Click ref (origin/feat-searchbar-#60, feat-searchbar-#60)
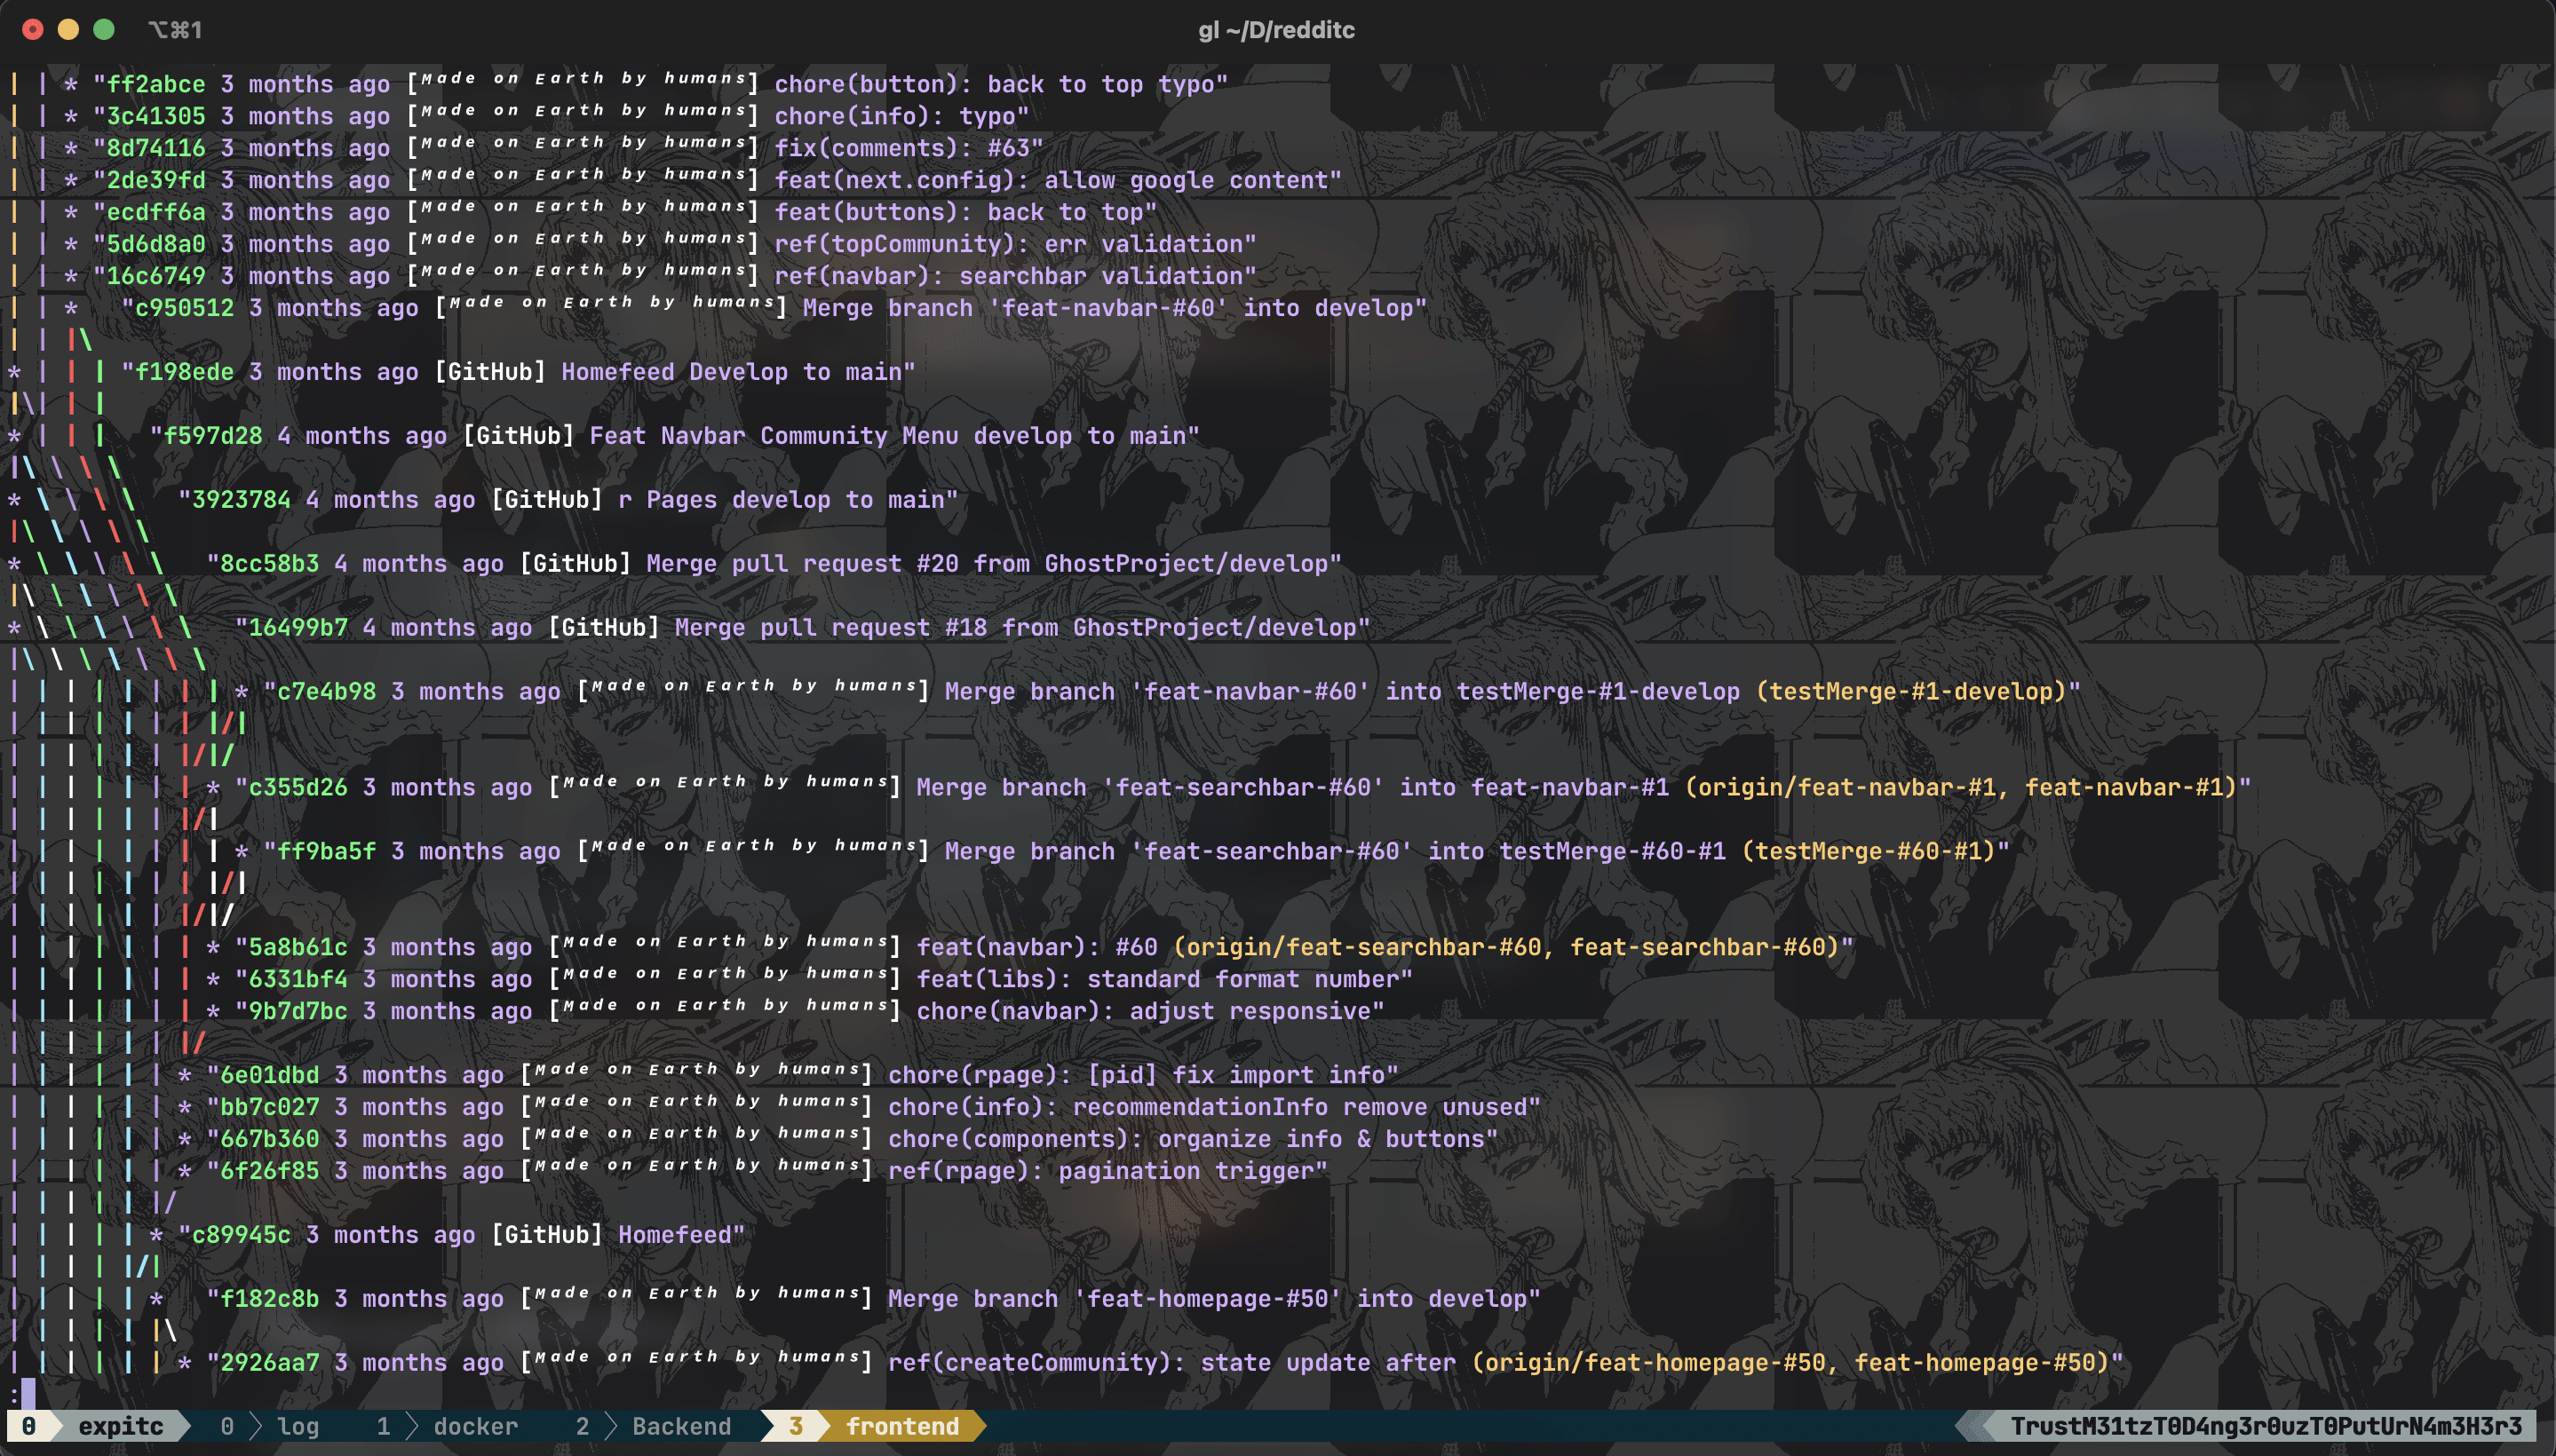 point(1504,948)
